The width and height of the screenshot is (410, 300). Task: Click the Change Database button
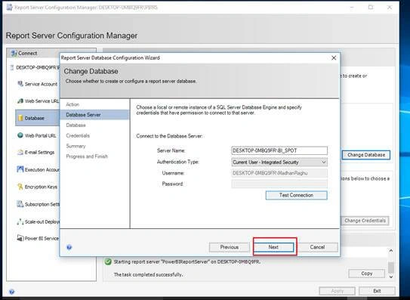[x=366, y=155]
